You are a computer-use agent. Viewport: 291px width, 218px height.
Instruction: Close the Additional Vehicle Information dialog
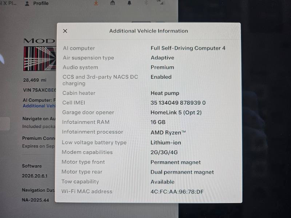pyautogui.click(x=65, y=31)
